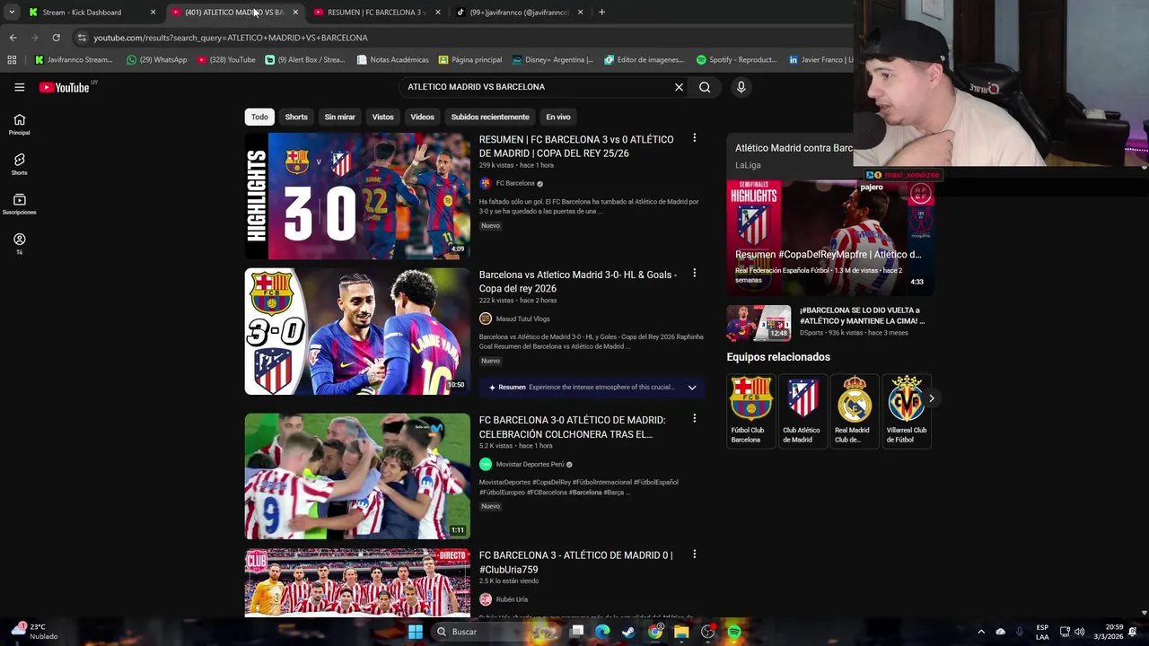Click the magnifier search button
Image resolution: width=1149 pixels, height=646 pixels.
pos(705,87)
